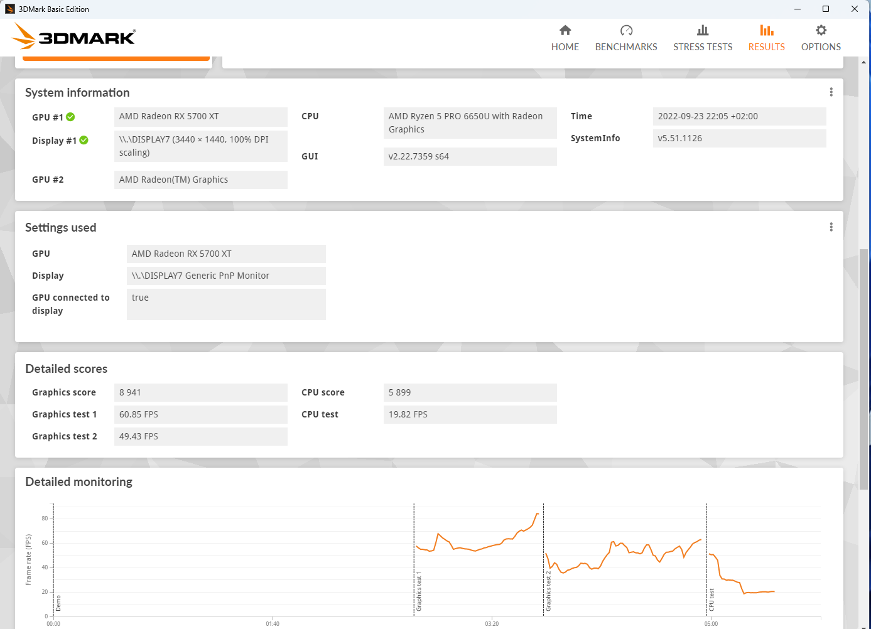The image size is (871, 629).
Task: Click the options gear icon
Action: point(821,30)
